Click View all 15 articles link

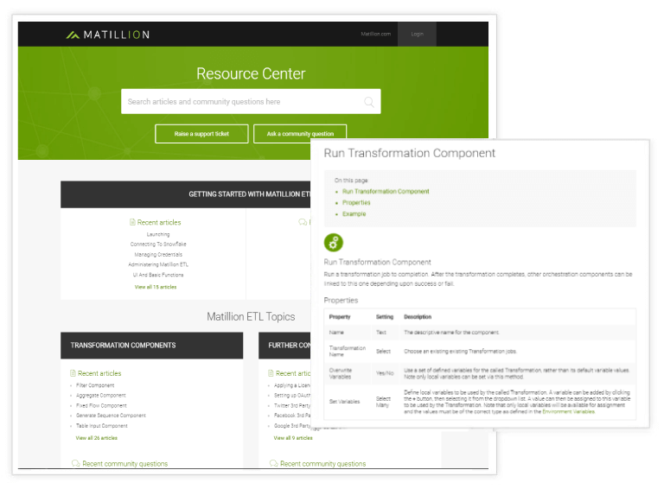pyautogui.click(x=156, y=287)
